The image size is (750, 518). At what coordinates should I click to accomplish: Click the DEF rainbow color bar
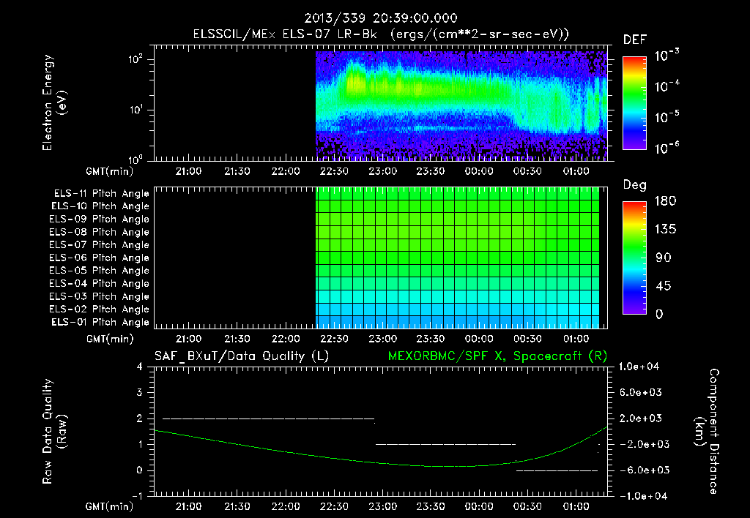pyautogui.click(x=635, y=102)
